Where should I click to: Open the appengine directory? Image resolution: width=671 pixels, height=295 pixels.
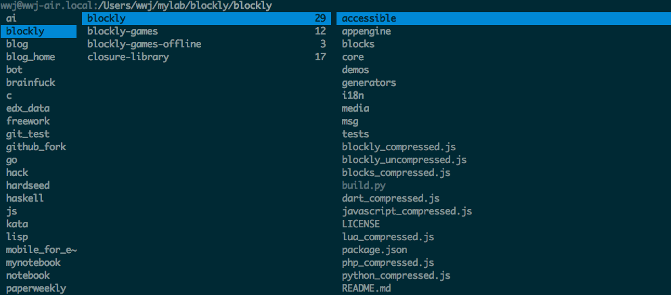coord(366,31)
